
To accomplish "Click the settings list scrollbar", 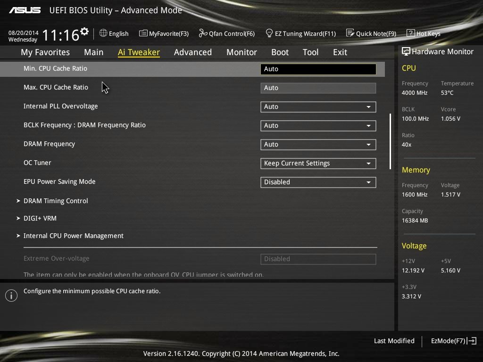I will point(390,141).
